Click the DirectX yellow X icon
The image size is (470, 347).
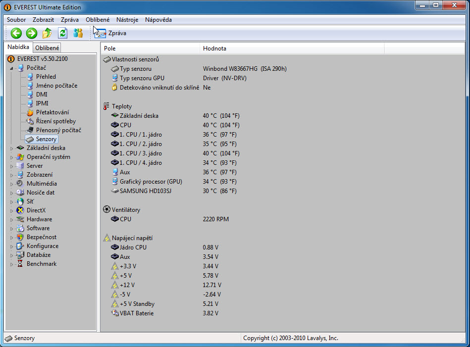point(20,210)
